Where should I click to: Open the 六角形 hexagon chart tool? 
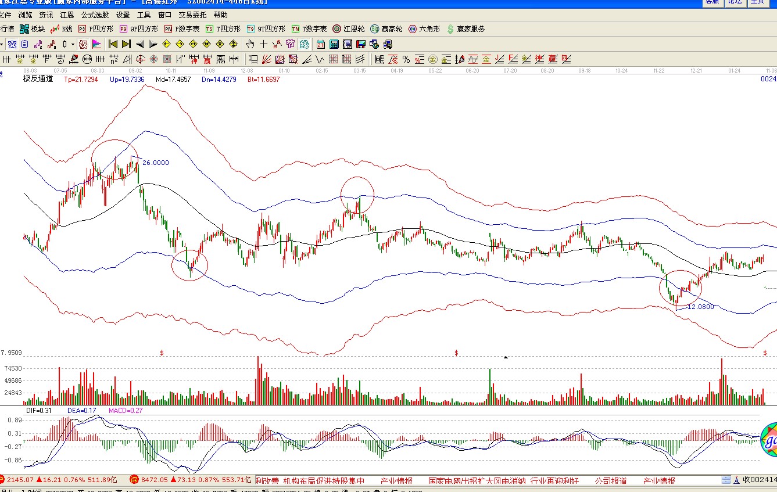424,28
